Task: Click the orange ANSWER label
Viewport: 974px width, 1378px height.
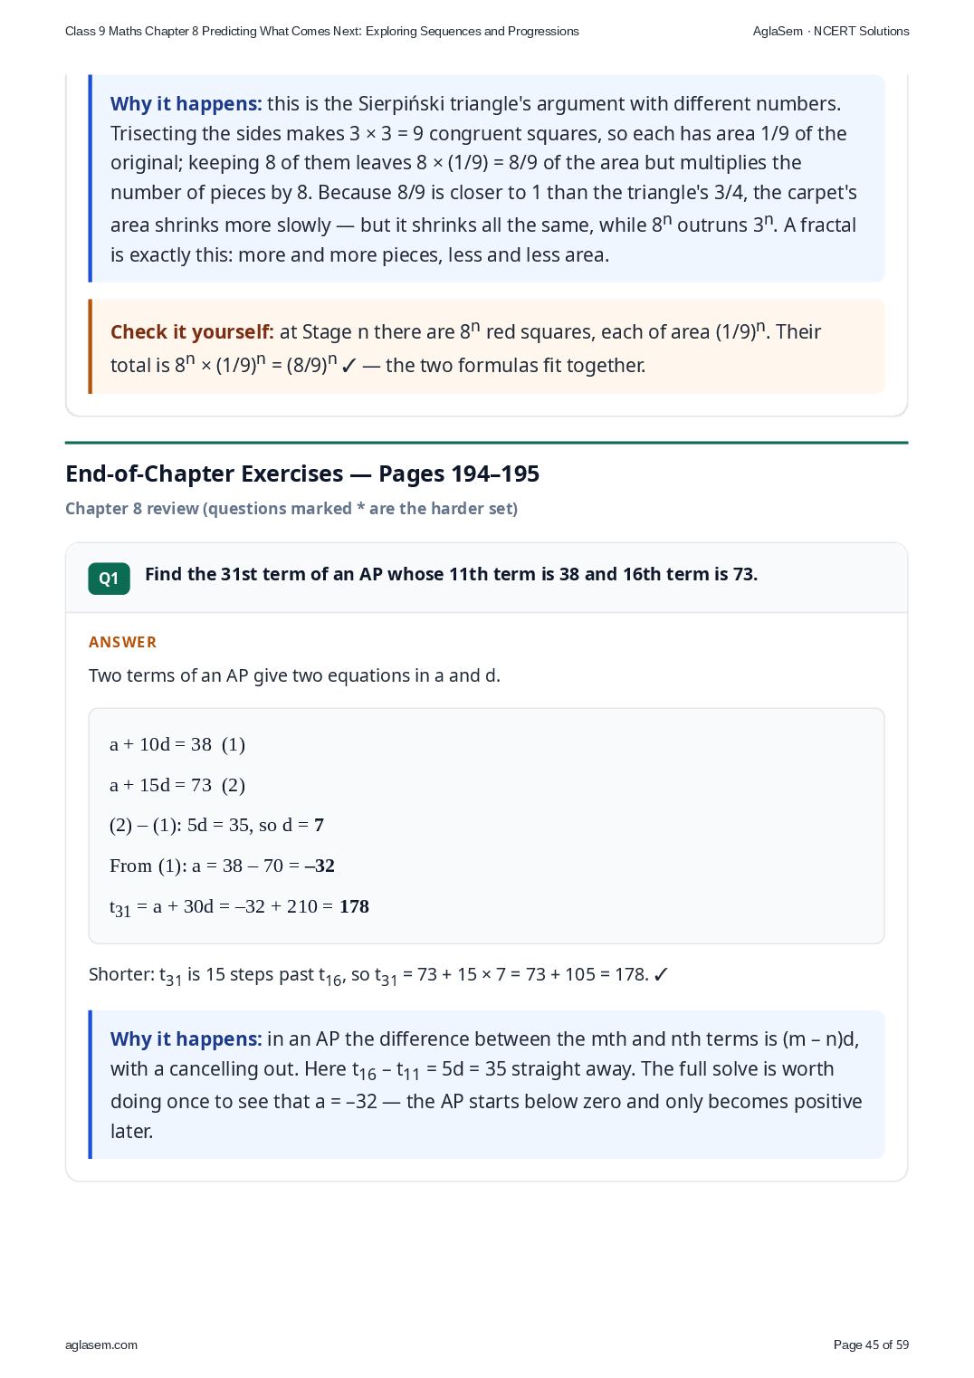Action: click(x=122, y=642)
